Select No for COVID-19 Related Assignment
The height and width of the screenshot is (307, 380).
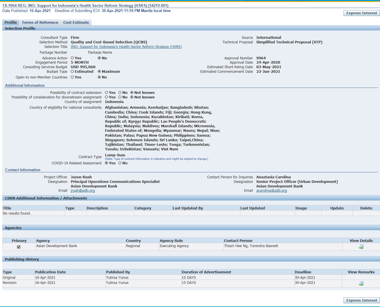coord(120,163)
